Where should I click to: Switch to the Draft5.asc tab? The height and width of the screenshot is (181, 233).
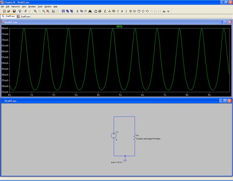9,17
